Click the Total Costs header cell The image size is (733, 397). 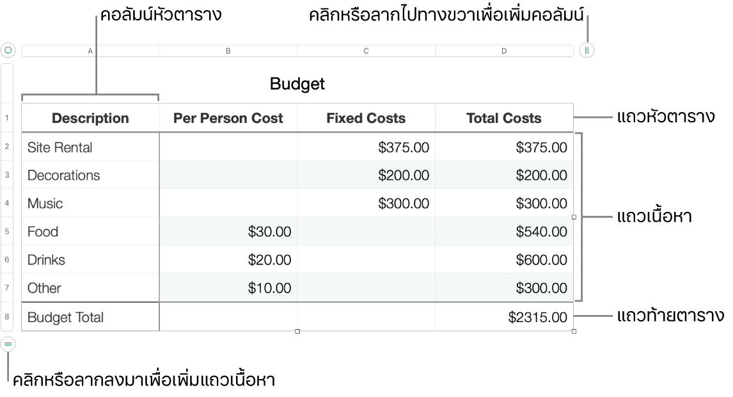click(x=504, y=118)
